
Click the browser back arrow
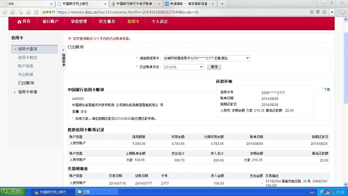tap(5, 12)
